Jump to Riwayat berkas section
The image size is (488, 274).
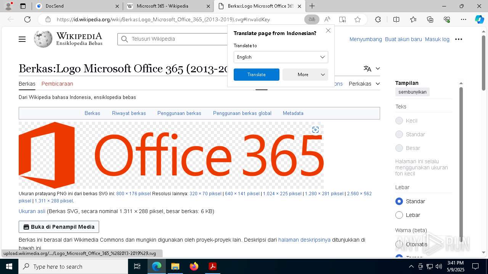pos(129,113)
